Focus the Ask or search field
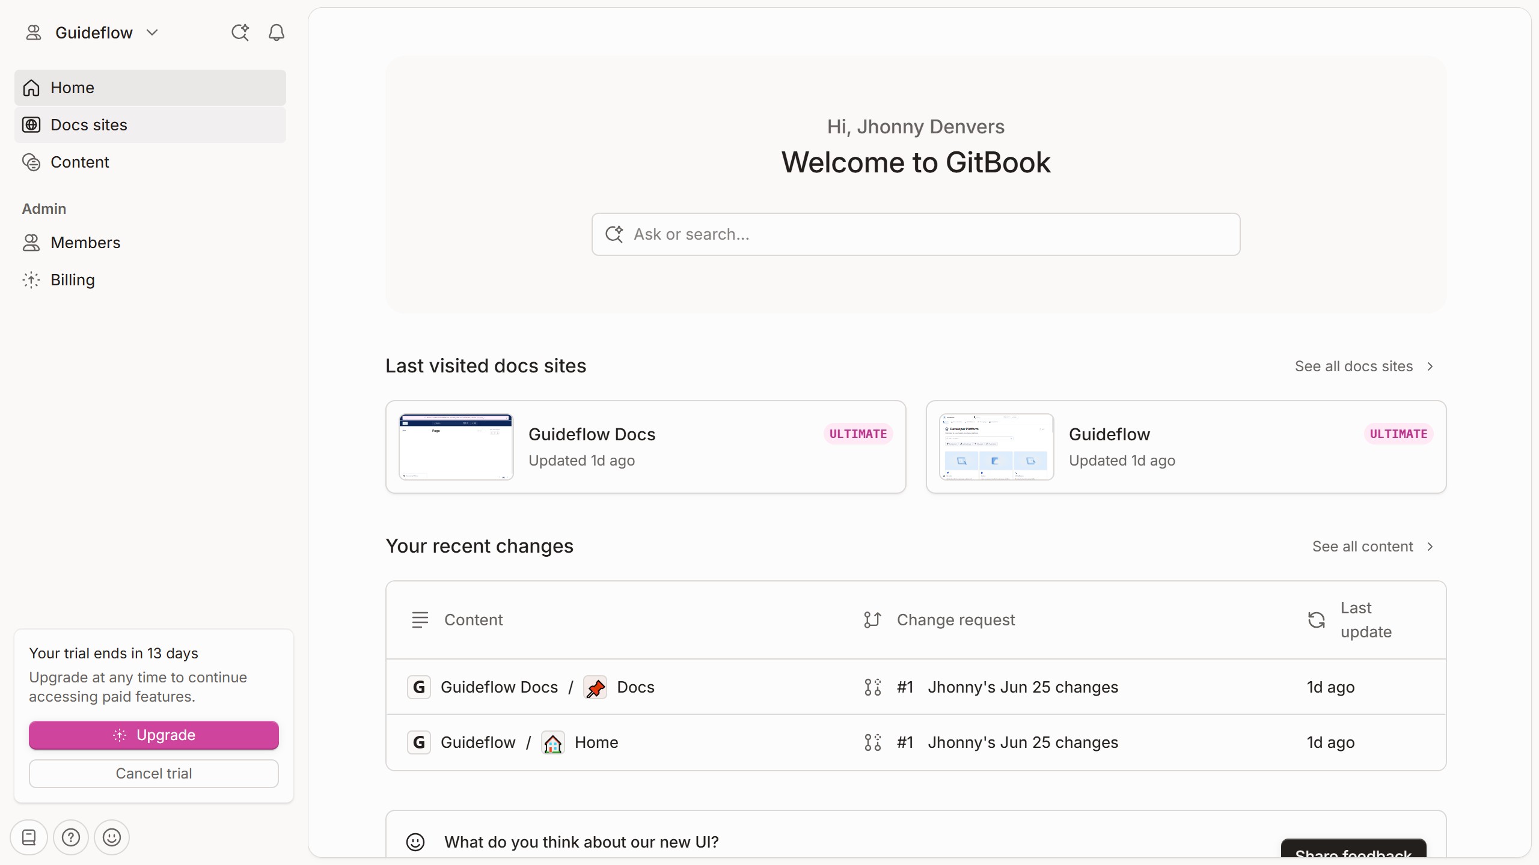Screen dimensions: 1539x865 coord(916,234)
